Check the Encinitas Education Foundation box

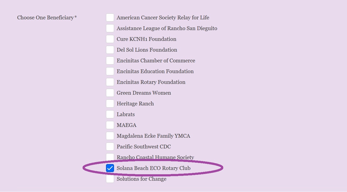pos(110,71)
